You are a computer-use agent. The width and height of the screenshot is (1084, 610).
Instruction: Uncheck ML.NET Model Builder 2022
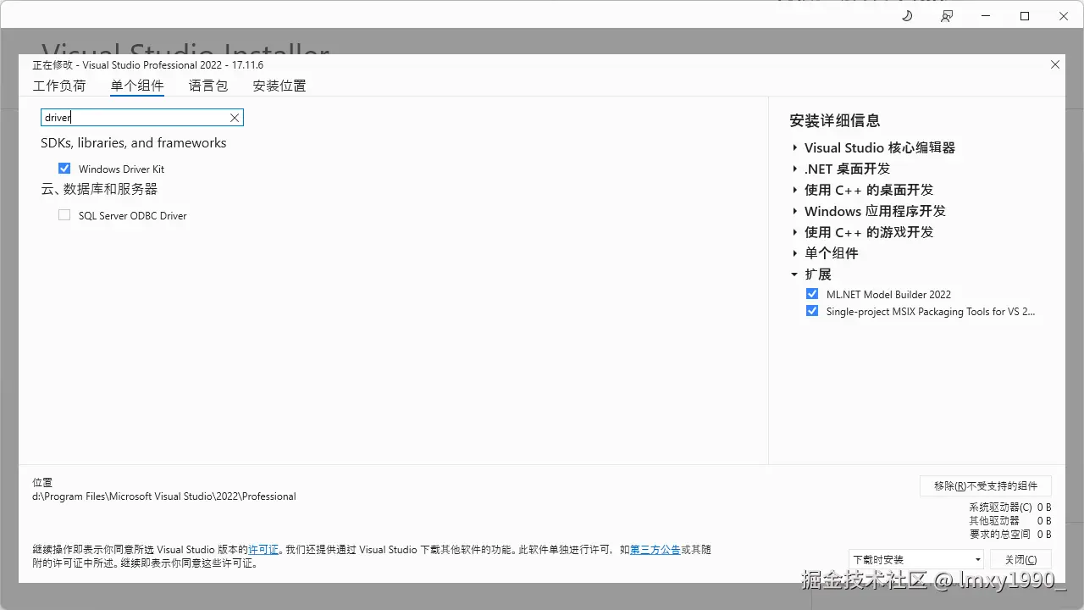point(812,294)
